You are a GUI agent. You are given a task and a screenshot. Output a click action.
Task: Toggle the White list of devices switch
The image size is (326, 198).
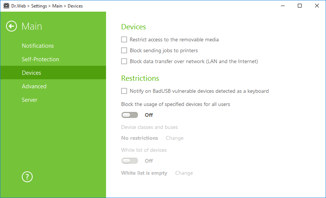(x=129, y=161)
